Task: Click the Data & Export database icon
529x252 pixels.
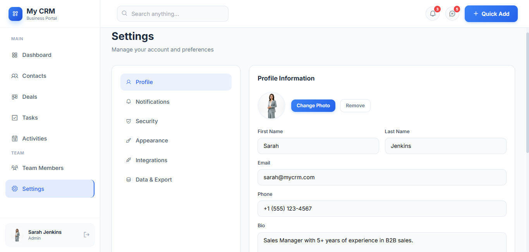Action: click(x=129, y=180)
